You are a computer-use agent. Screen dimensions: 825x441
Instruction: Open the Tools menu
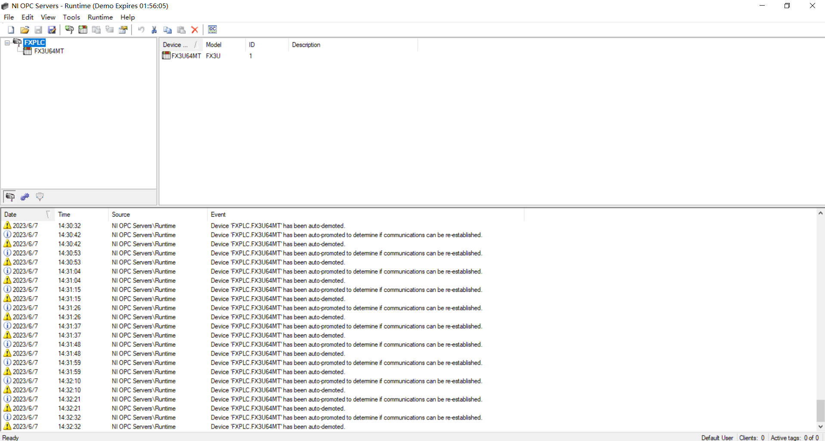point(71,17)
